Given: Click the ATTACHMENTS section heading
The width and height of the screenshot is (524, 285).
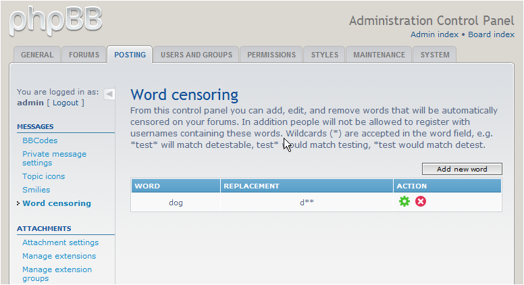Looking at the screenshot, I should pyautogui.click(x=44, y=228).
